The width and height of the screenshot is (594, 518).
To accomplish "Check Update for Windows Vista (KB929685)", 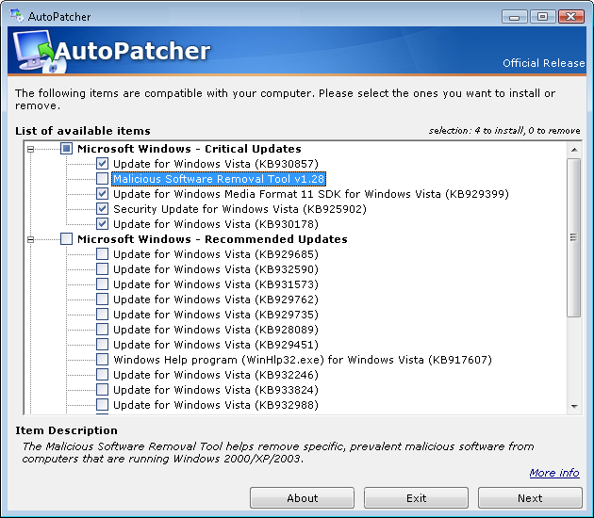I will point(102,254).
